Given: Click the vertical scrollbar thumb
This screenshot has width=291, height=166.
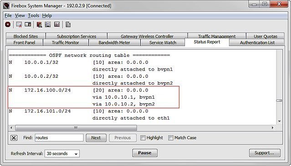Looking at the screenshot, I should tap(279, 101).
